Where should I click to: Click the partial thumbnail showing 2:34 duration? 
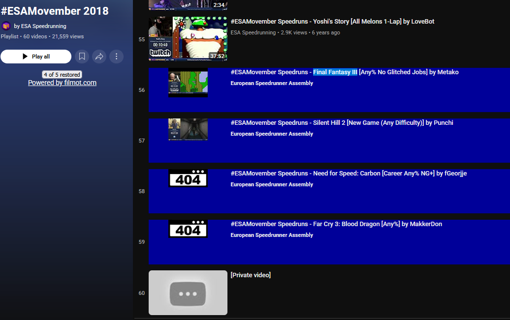(188, 5)
